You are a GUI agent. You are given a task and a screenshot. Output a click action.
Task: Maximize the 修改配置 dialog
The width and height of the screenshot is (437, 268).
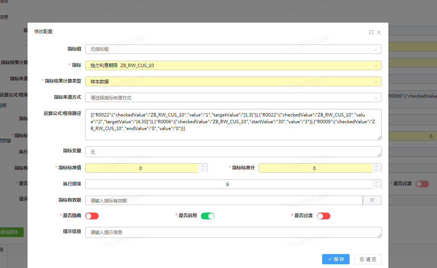click(371, 32)
